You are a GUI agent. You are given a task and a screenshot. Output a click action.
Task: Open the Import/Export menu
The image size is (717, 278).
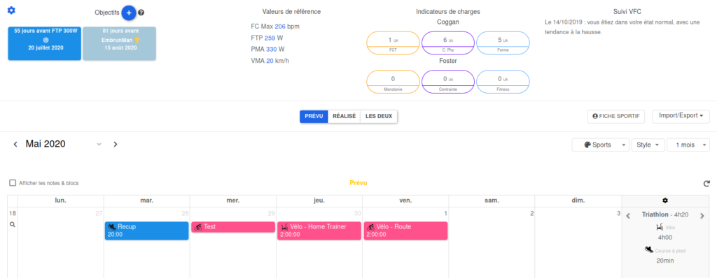click(681, 116)
